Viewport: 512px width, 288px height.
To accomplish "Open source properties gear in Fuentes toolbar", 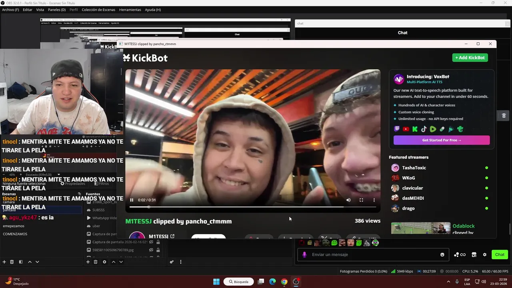I will [104, 262].
